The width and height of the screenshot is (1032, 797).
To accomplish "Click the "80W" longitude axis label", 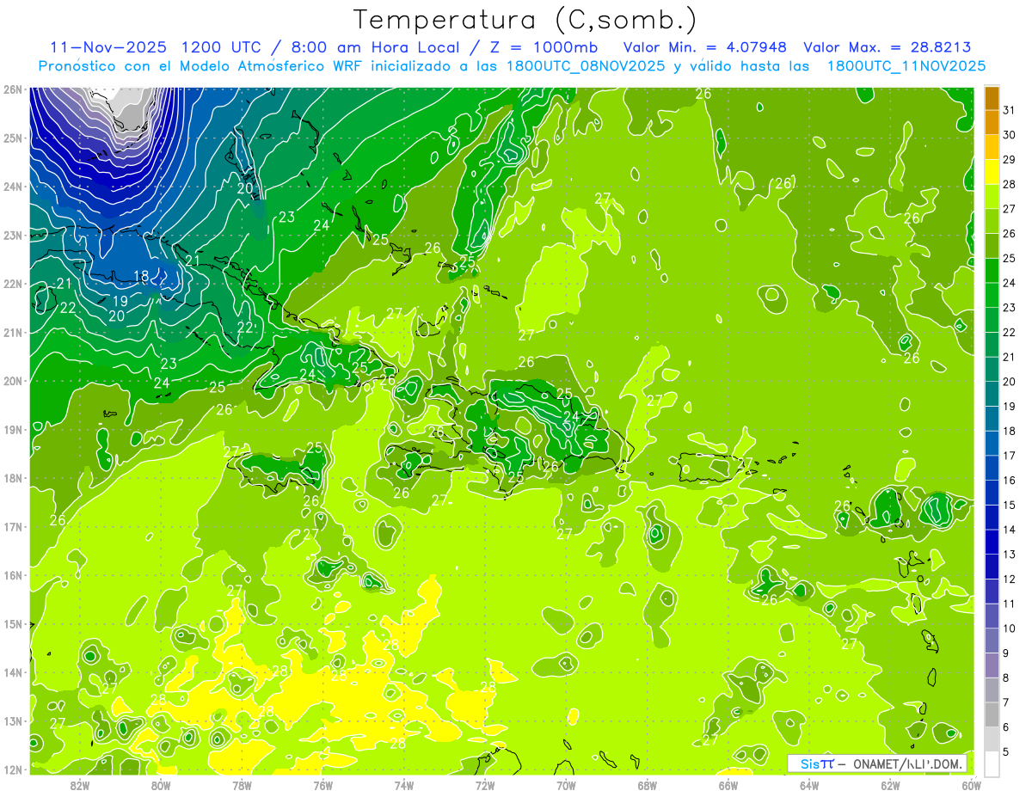I will click(161, 784).
